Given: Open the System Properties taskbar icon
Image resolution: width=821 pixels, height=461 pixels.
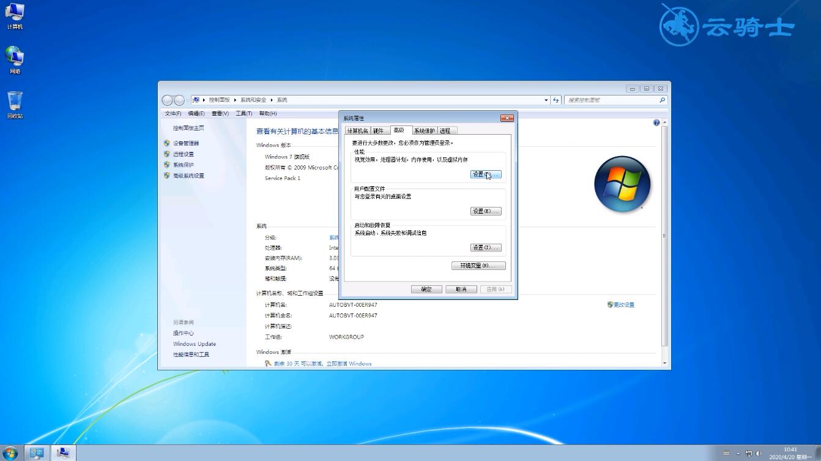Looking at the screenshot, I should [x=62, y=453].
